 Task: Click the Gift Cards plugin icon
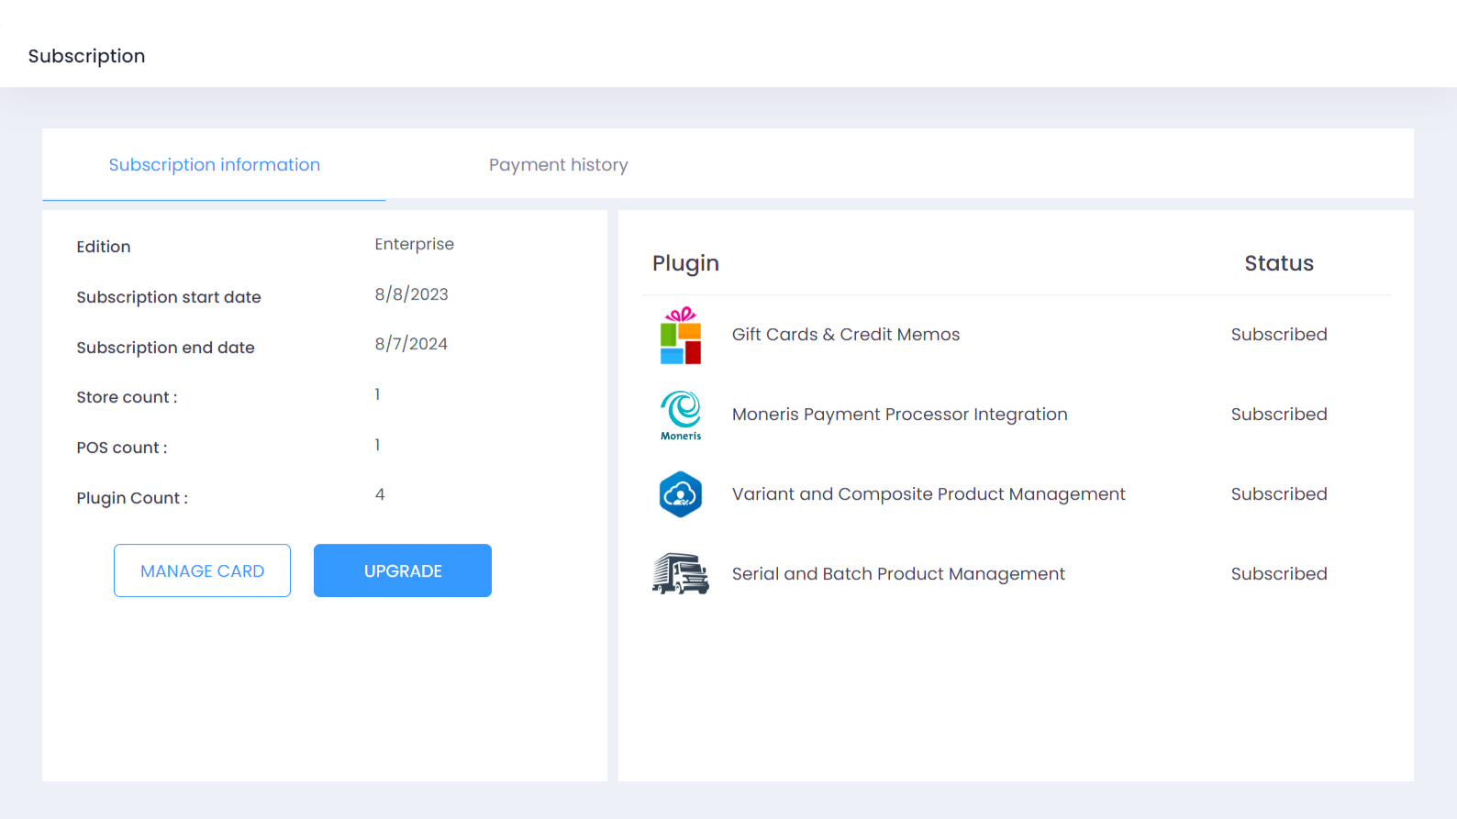[x=680, y=336]
